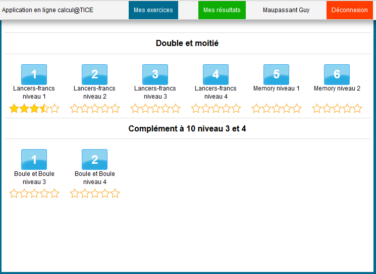Screen dimensions: 376x274
Task: Click the Maupassant Guy user name
Action: click(286, 10)
